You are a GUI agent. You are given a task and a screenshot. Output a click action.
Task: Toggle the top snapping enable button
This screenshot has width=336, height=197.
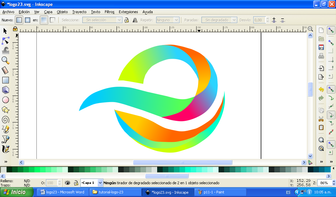tap(331, 30)
